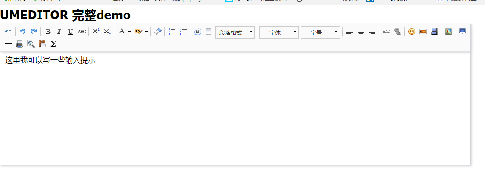Image resolution: width=485 pixels, height=184 pixels.
Task: Toggle underline formatting
Action: 70,32
